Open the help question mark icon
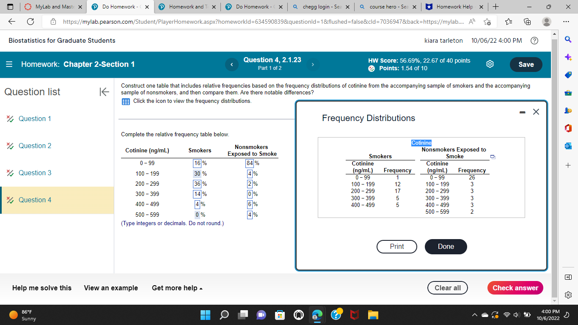Image resolution: width=578 pixels, height=325 pixels. [534, 41]
